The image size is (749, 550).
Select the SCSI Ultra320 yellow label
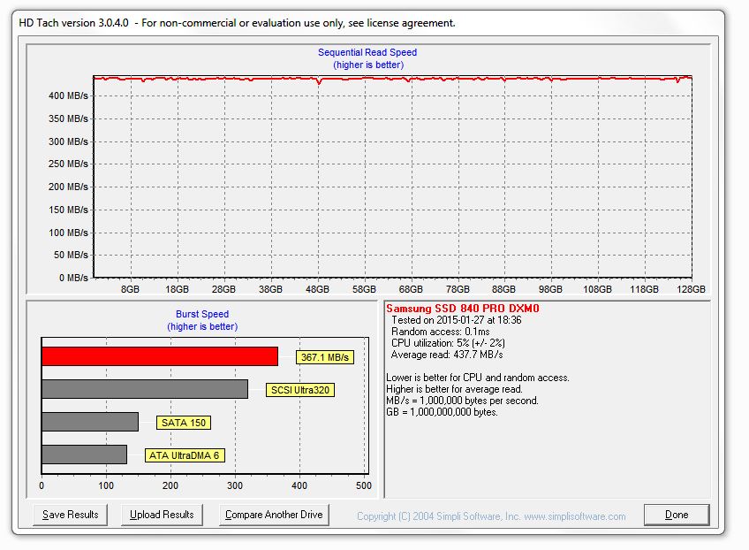tap(300, 390)
